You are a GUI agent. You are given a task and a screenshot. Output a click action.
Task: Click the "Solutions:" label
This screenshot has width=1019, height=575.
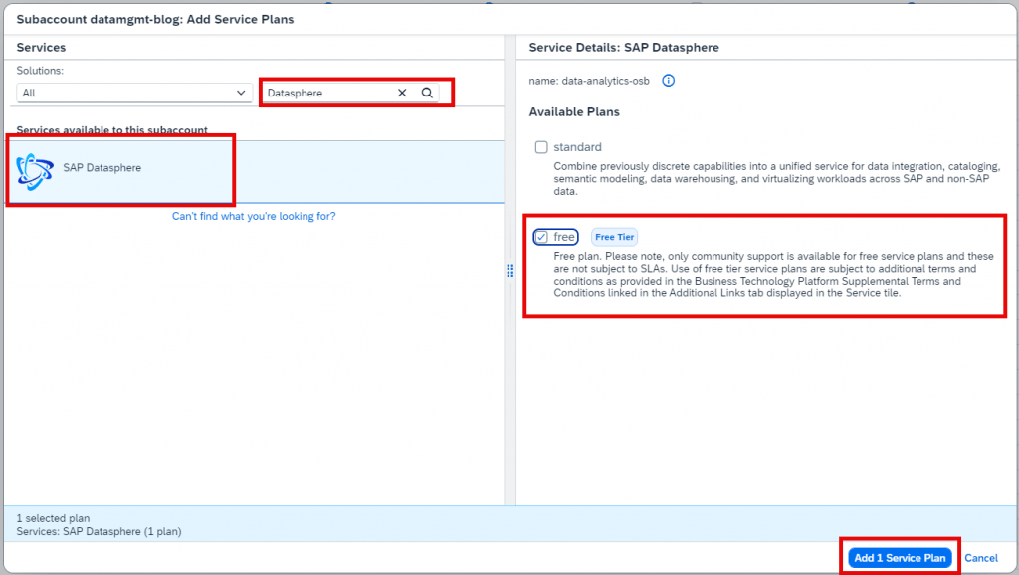[40, 71]
